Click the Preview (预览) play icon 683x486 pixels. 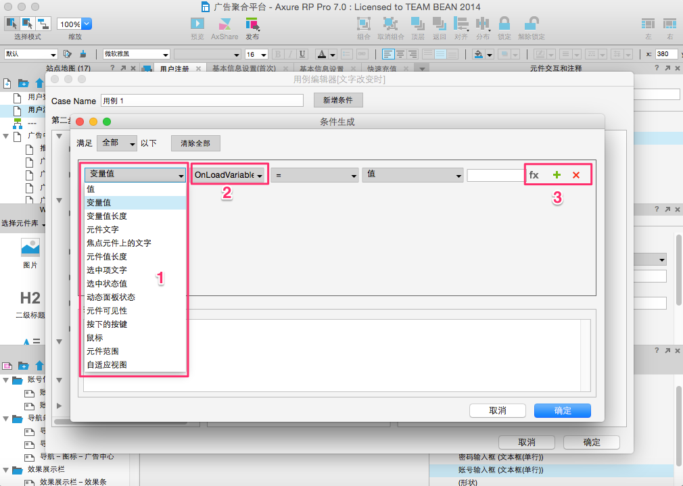[197, 24]
